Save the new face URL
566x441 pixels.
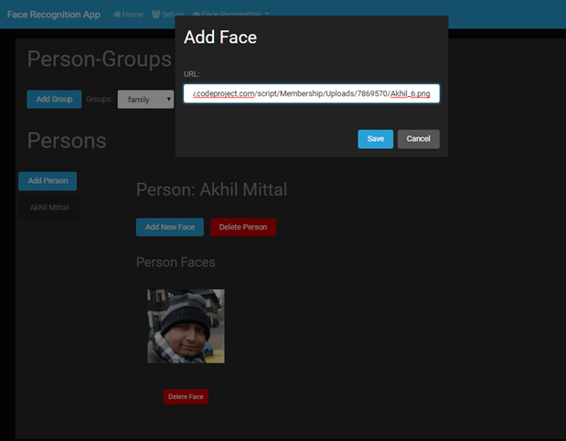click(375, 139)
